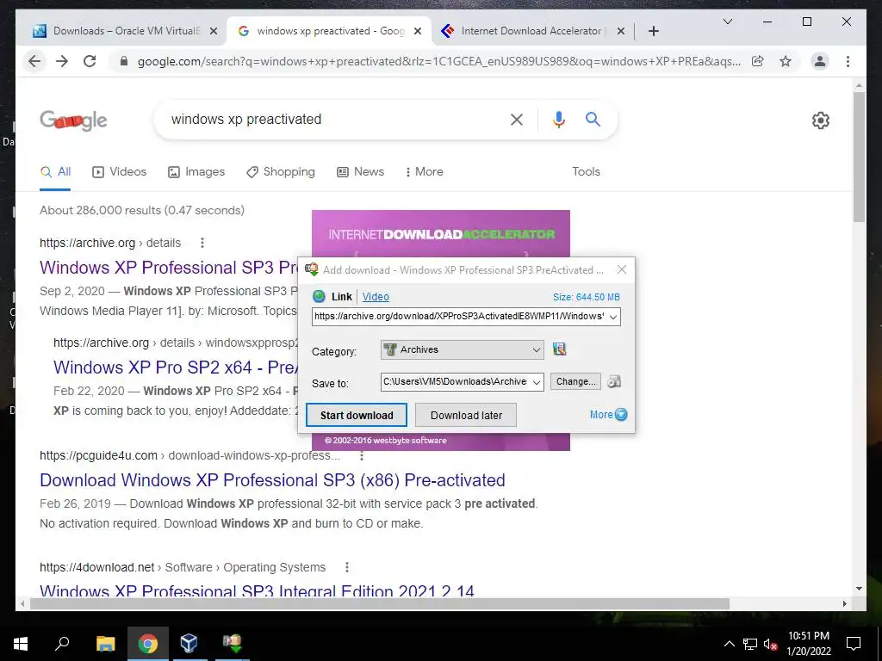Open taskbar search magnifier
882x661 pixels.
(x=62, y=643)
